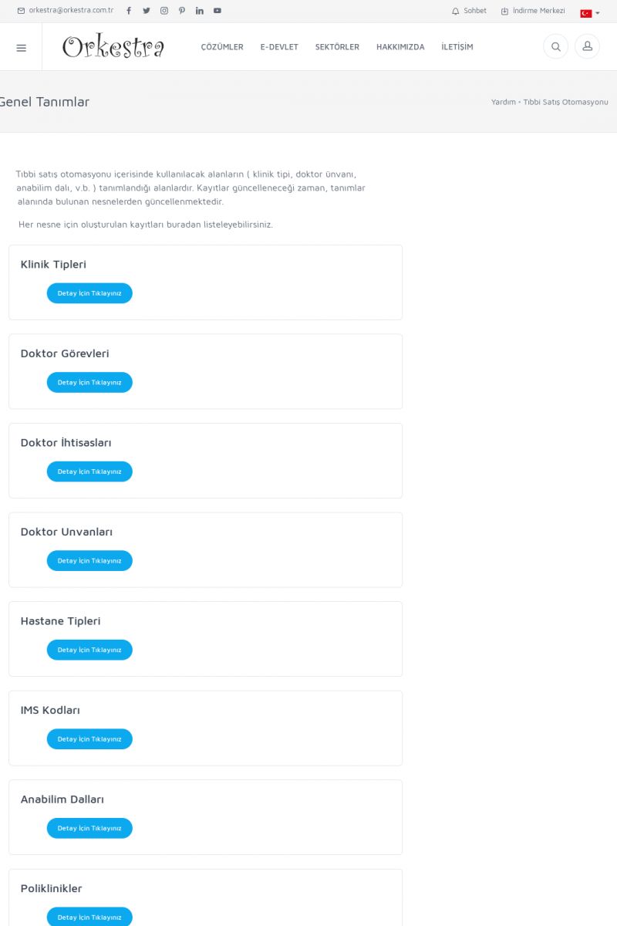Visit the Instagram profile icon
Screen dimensions: 617x926
[x=164, y=11]
